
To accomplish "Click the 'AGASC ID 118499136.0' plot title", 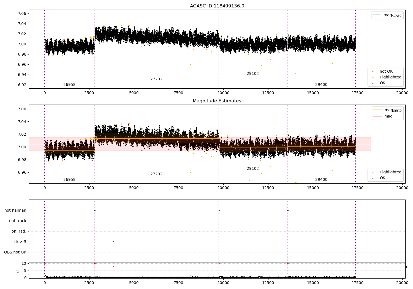I will tap(217, 6).
